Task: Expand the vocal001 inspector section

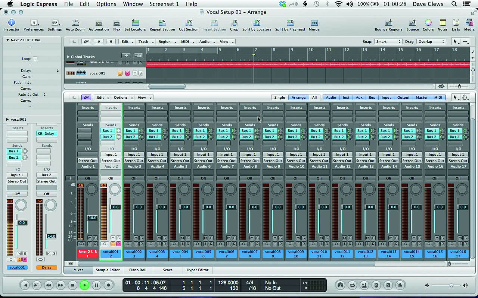Action: click(x=7, y=120)
